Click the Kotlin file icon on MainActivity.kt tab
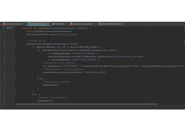Screen dimensions: 185x131 [x=30, y=24]
